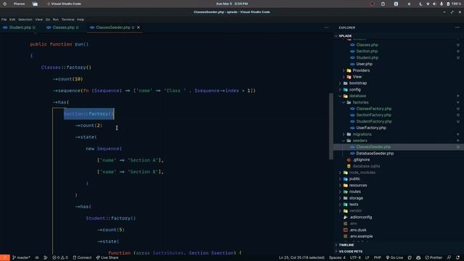Open the Terminal menu

click(x=67, y=20)
